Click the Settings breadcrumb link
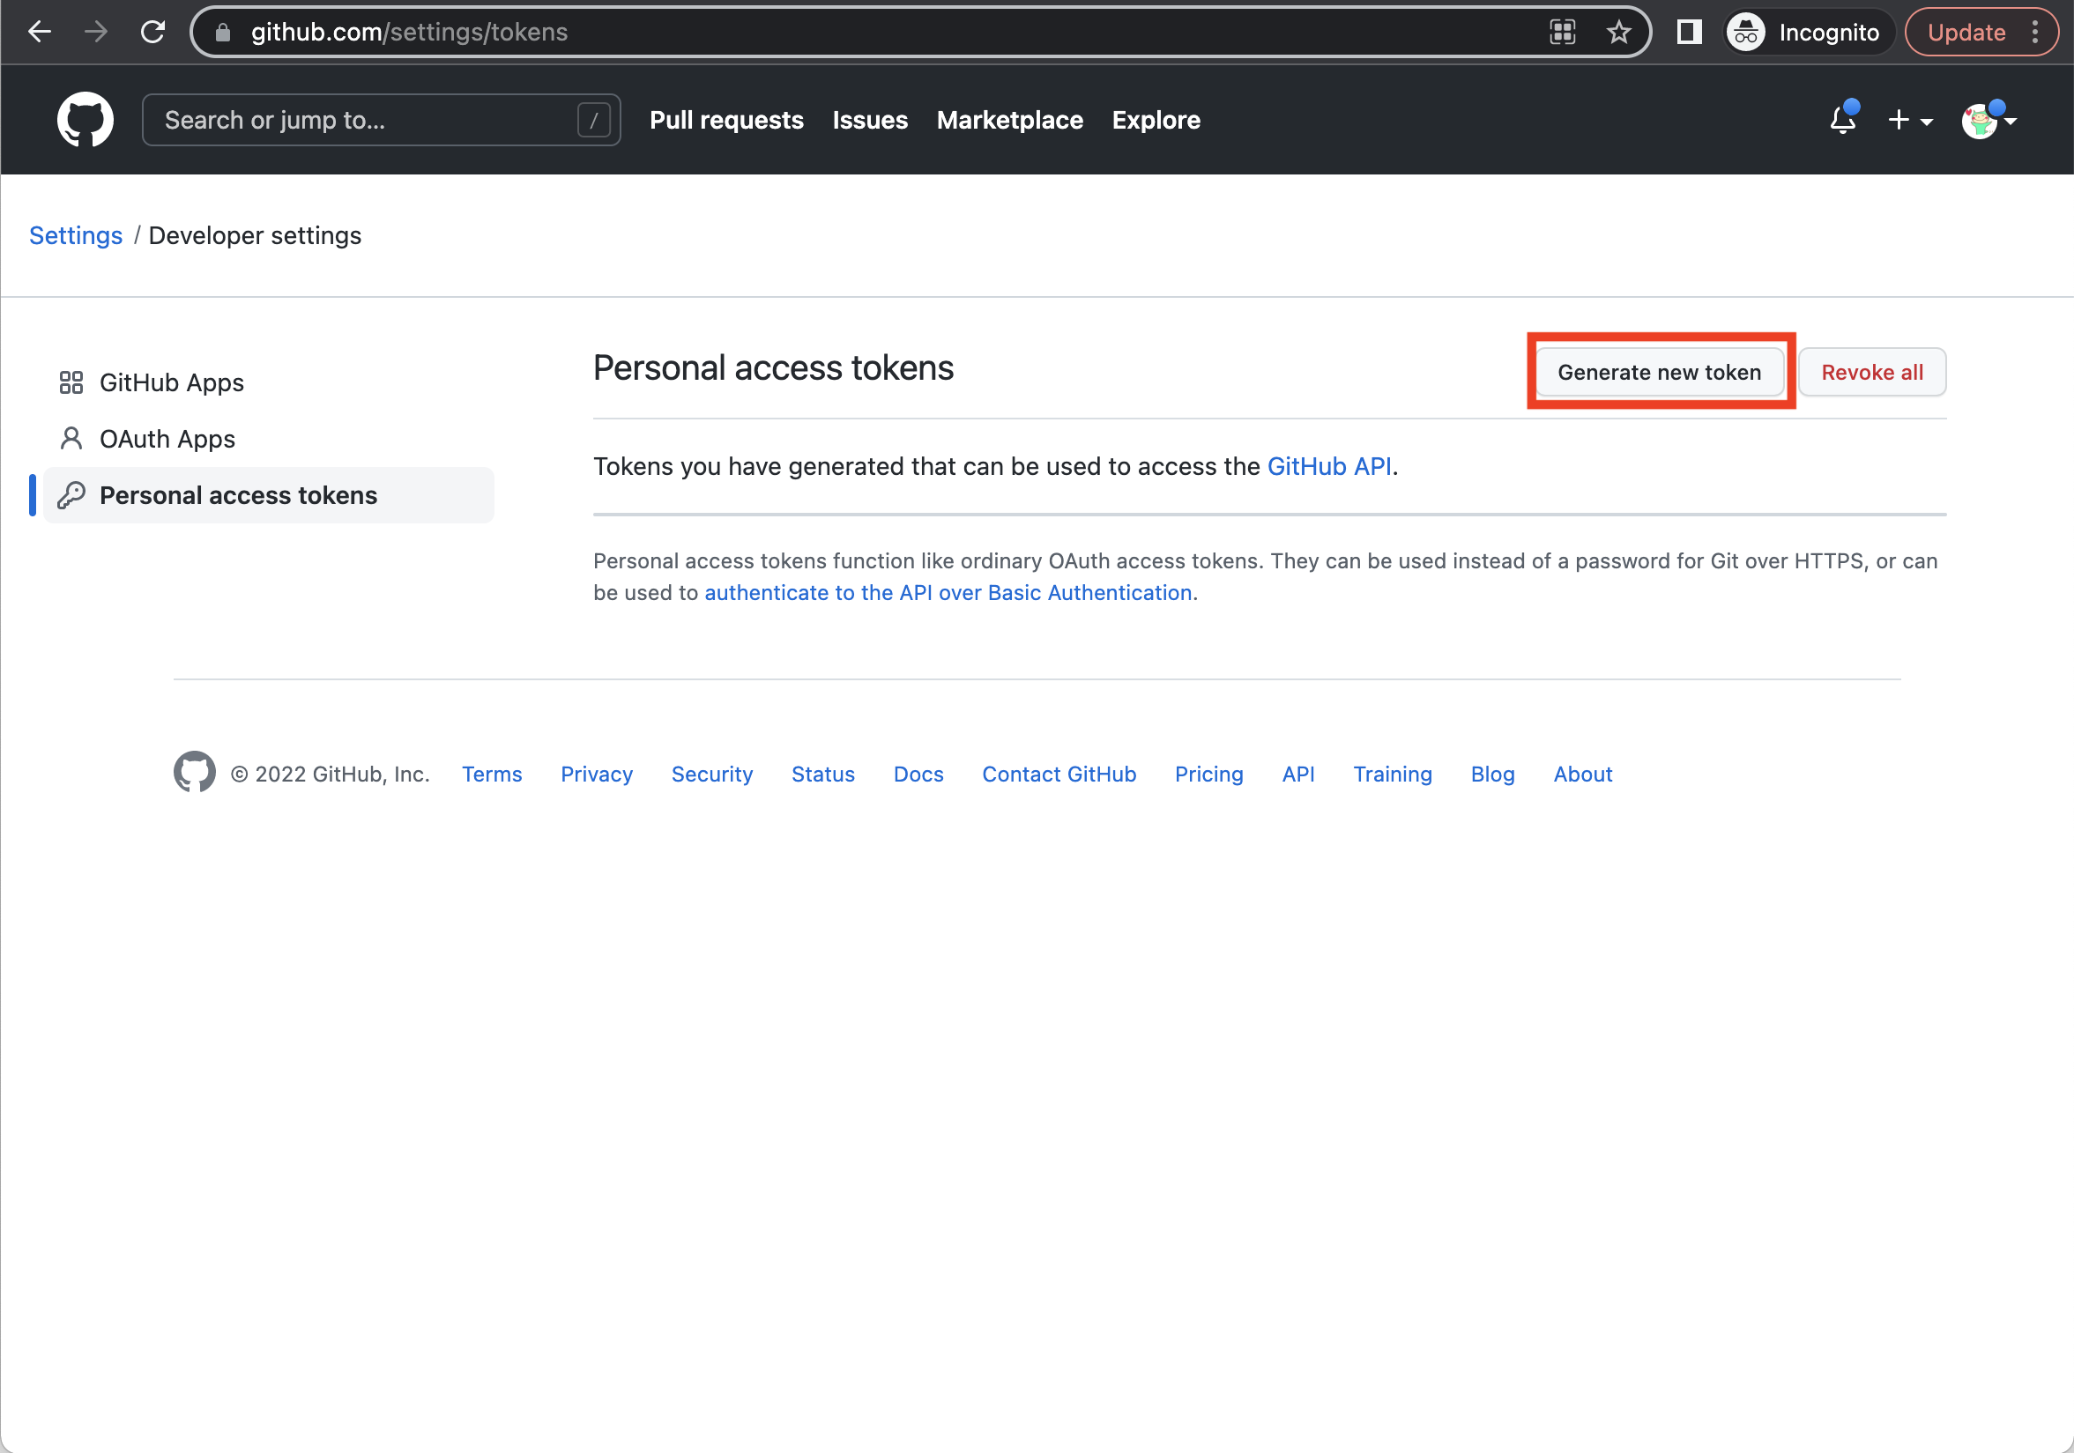 point(76,234)
